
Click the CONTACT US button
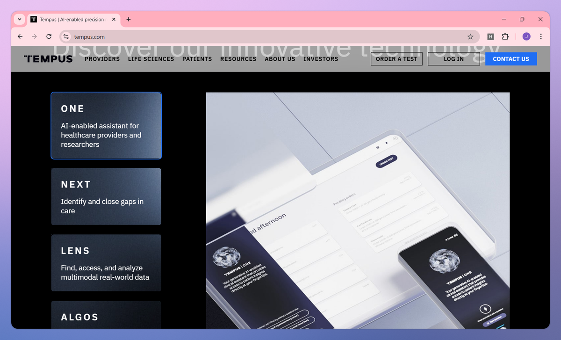pos(511,59)
